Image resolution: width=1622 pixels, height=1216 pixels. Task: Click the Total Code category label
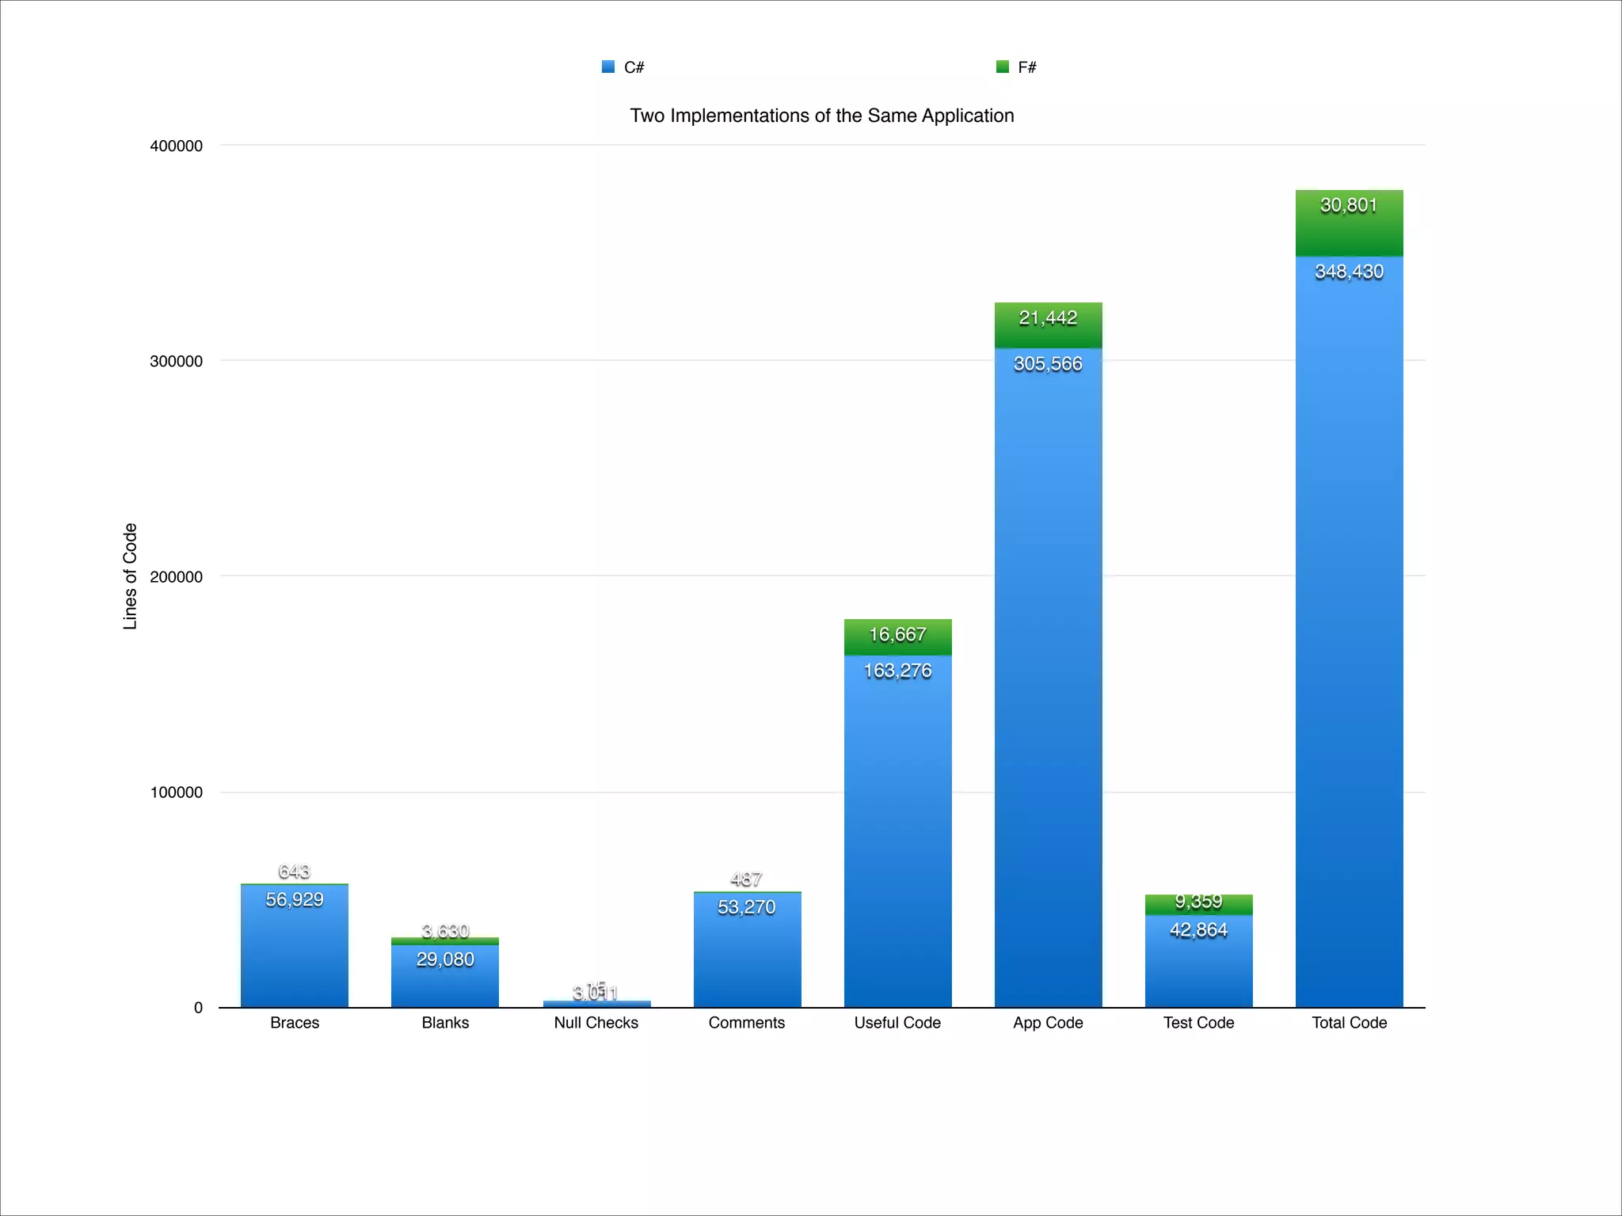[x=1349, y=1023]
